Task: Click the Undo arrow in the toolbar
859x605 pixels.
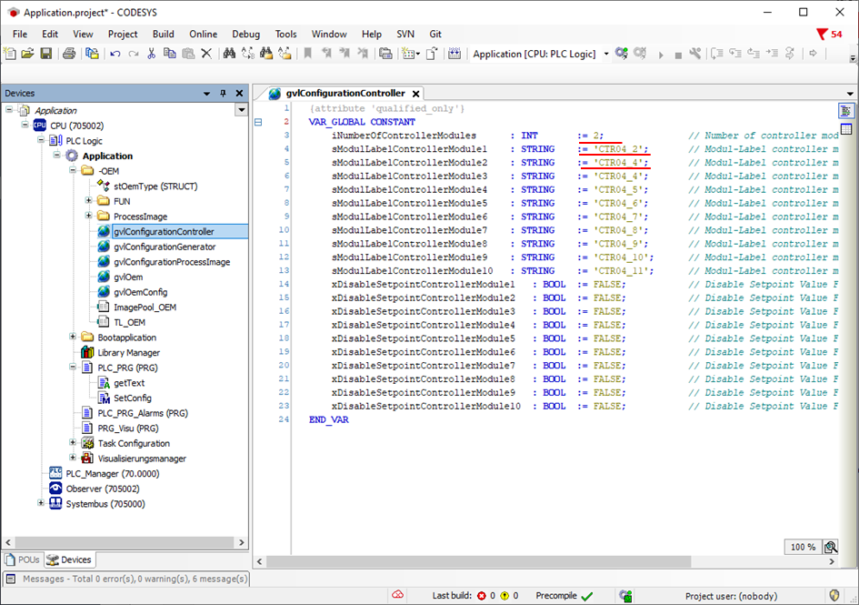Action: coord(115,54)
